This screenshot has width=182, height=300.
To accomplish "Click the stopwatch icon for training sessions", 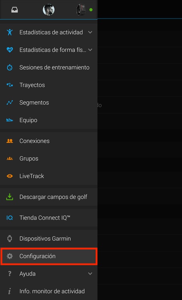I will tap(10, 67).
